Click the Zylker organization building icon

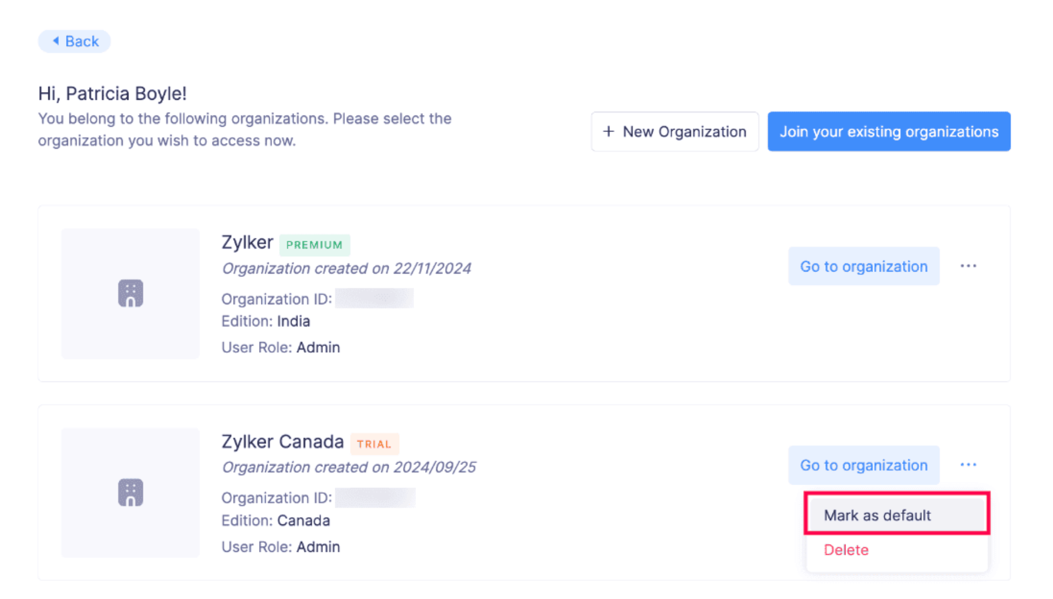pyautogui.click(x=130, y=293)
